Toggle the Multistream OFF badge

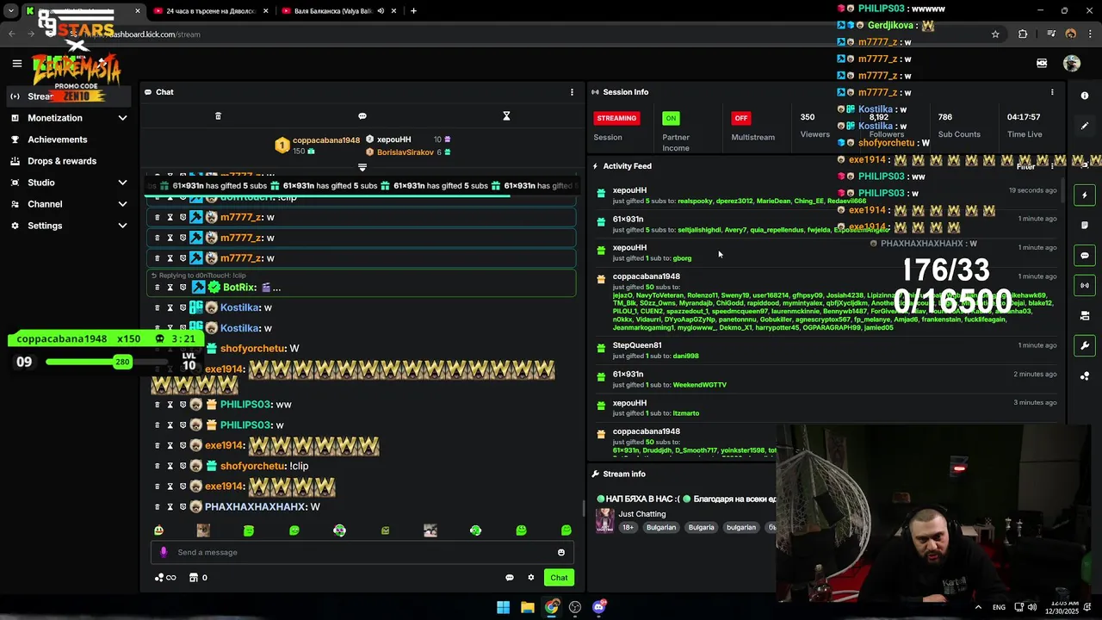[740, 118]
